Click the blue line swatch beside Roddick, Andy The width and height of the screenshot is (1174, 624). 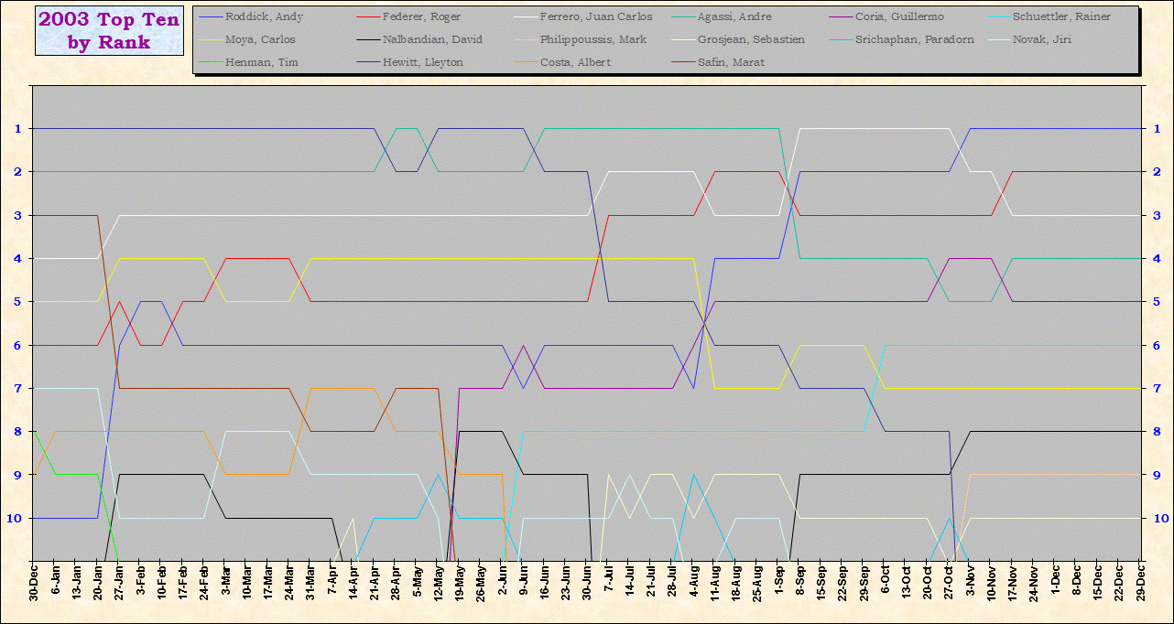coord(211,17)
